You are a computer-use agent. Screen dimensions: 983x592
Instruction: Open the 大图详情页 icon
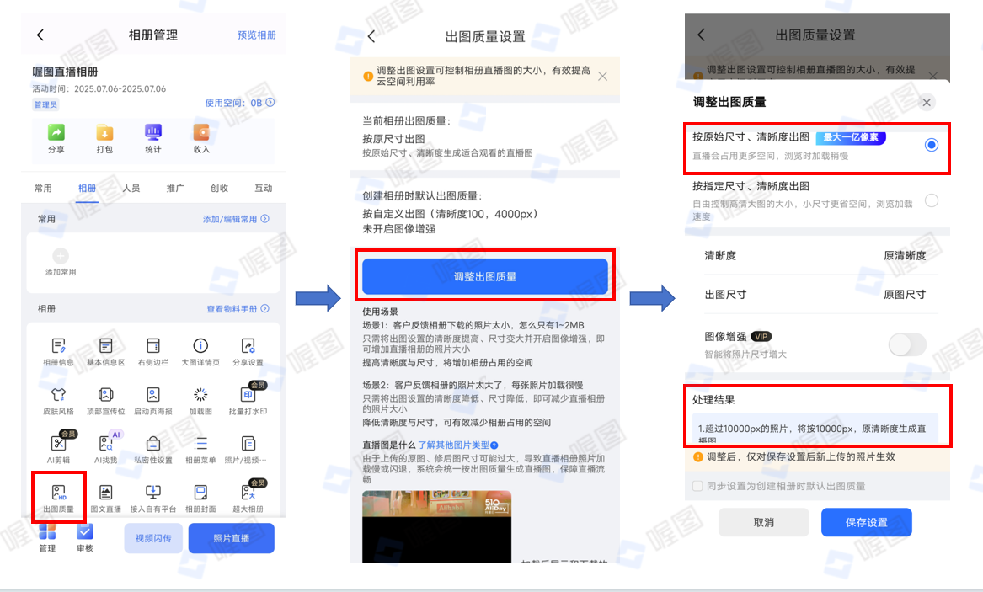(x=200, y=346)
